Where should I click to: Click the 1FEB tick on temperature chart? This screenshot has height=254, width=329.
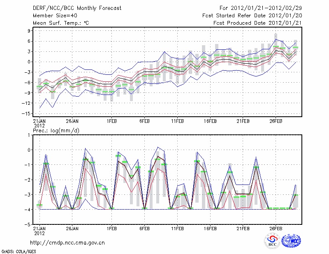[x=111, y=121]
